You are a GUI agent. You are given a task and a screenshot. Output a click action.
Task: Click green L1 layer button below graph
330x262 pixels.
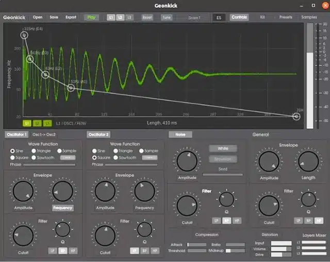[27, 123]
